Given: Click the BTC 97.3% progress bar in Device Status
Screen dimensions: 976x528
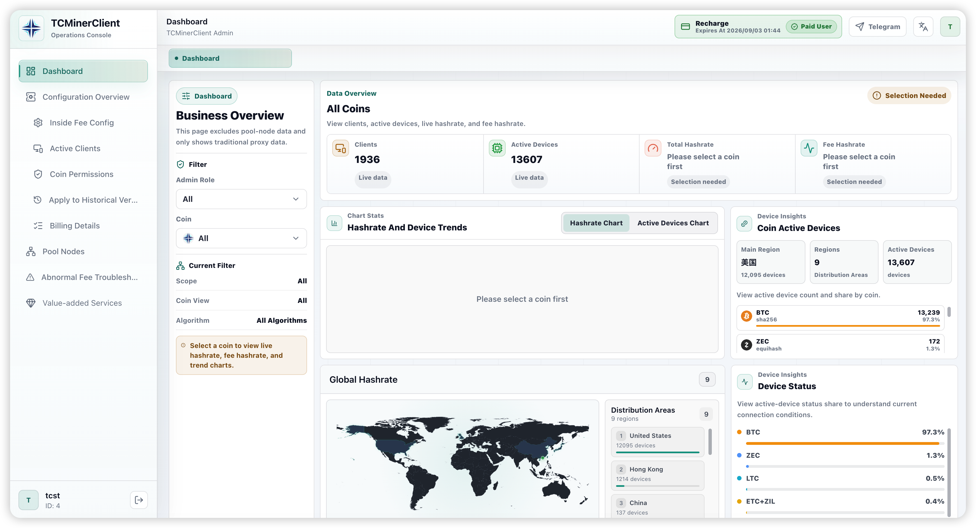Looking at the screenshot, I should point(845,443).
